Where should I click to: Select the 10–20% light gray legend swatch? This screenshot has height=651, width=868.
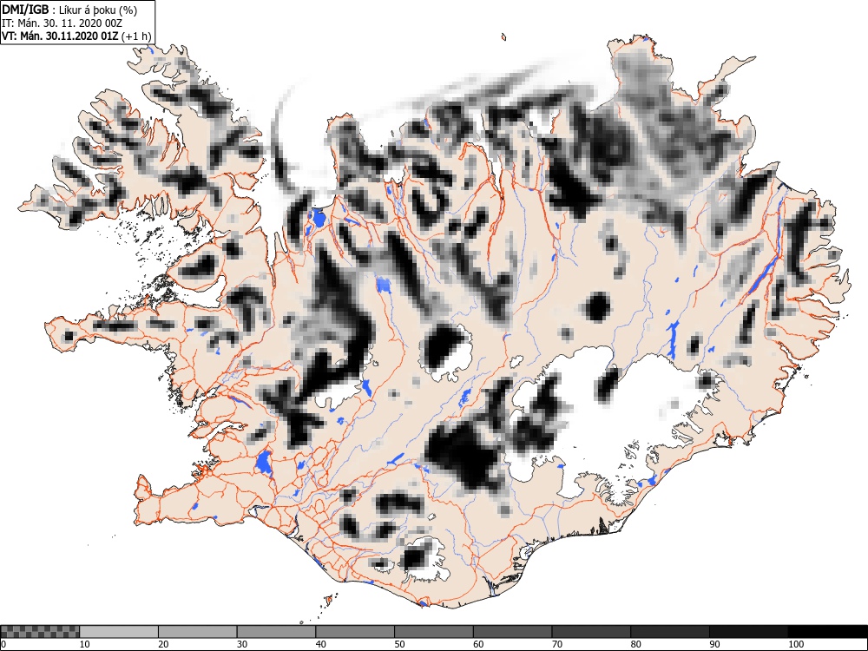coord(119,632)
